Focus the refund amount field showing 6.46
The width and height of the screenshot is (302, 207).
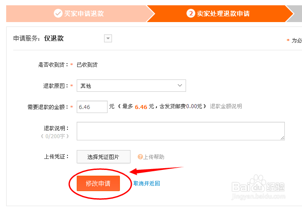tap(92, 107)
